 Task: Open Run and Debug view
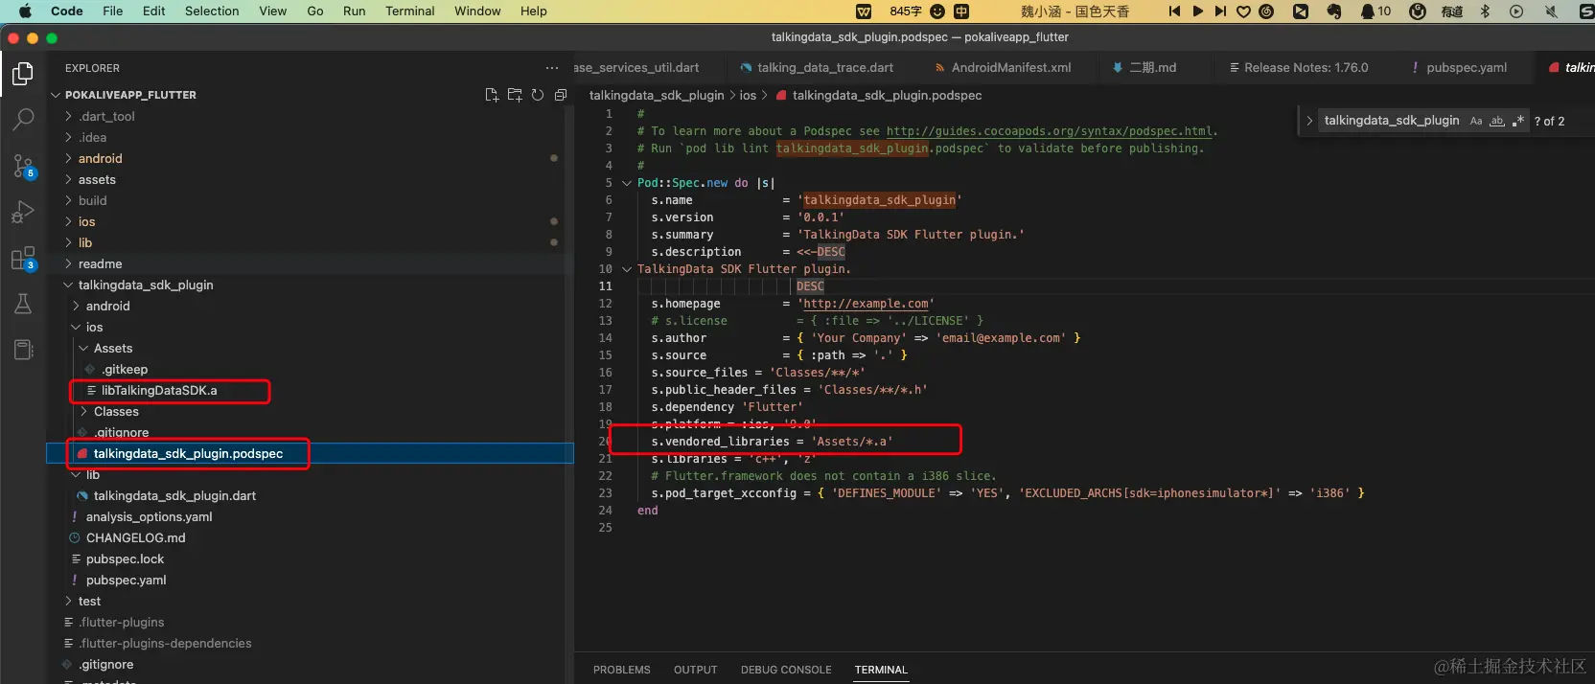[x=23, y=212]
